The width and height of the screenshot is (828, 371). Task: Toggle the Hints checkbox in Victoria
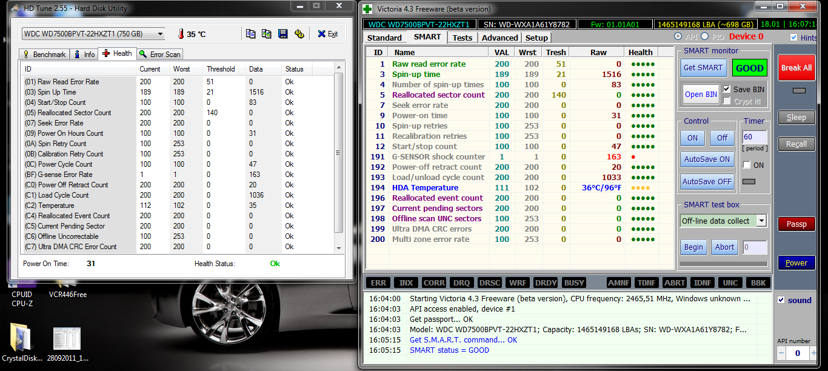pyautogui.click(x=794, y=37)
